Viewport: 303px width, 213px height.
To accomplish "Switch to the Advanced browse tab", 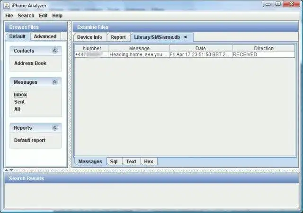I will [45, 36].
